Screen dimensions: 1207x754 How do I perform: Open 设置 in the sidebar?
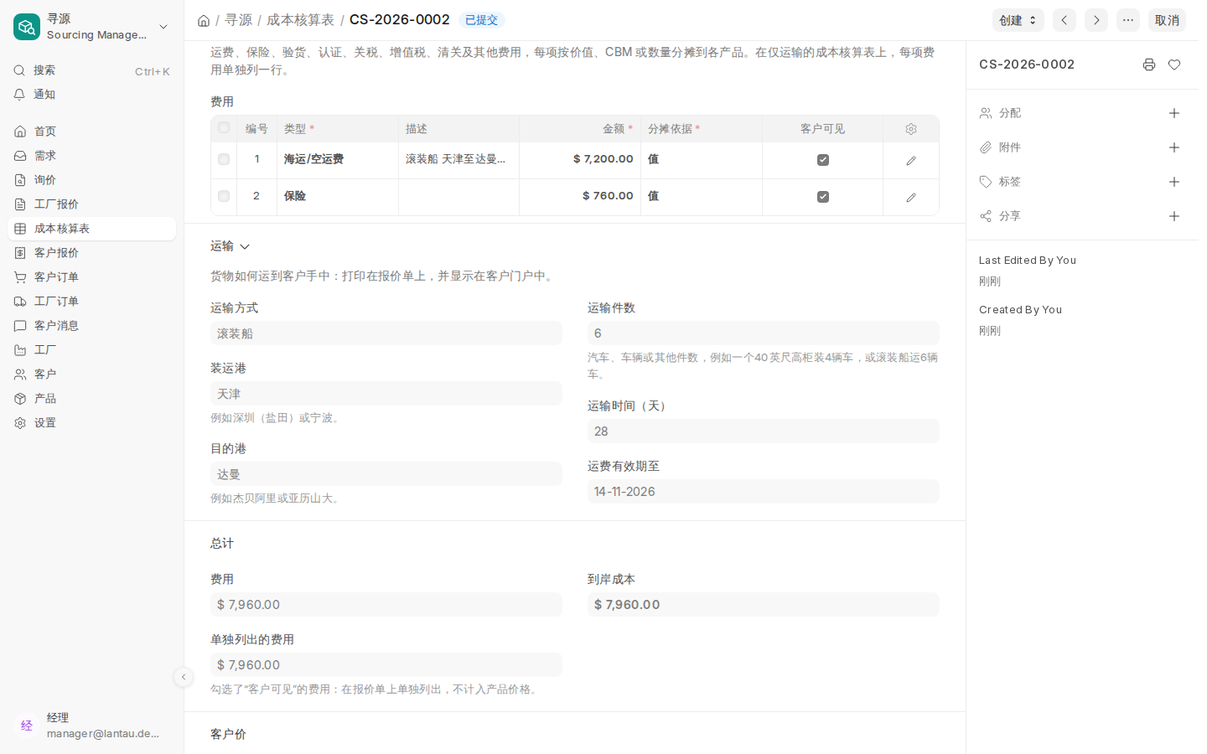coord(91,423)
